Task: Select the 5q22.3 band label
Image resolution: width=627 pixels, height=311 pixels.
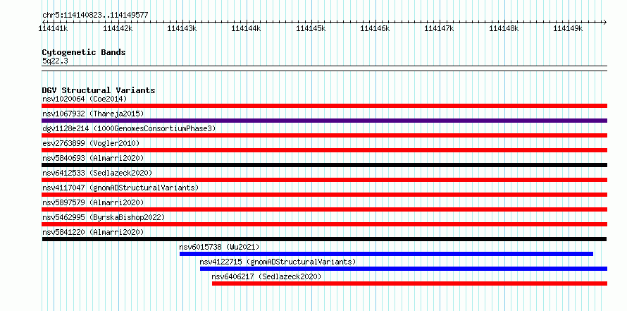Action: [x=55, y=61]
